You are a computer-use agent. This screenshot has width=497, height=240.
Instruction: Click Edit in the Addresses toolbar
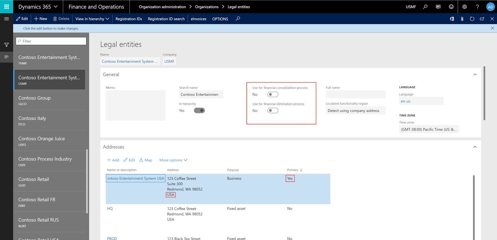129,160
